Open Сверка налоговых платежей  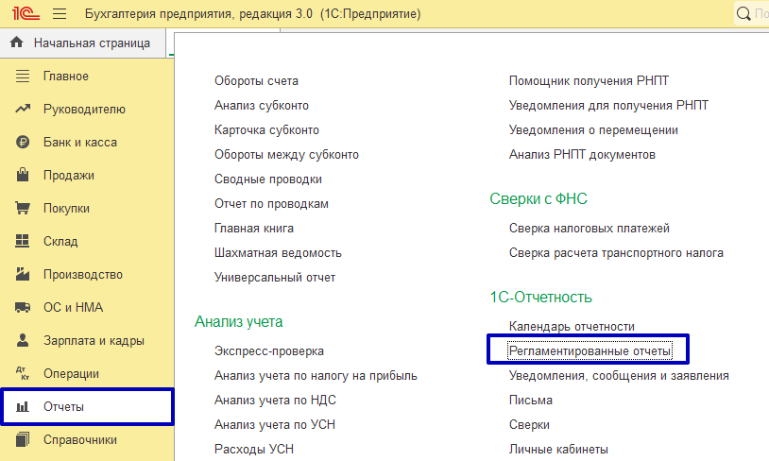click(x=589, y=229)
